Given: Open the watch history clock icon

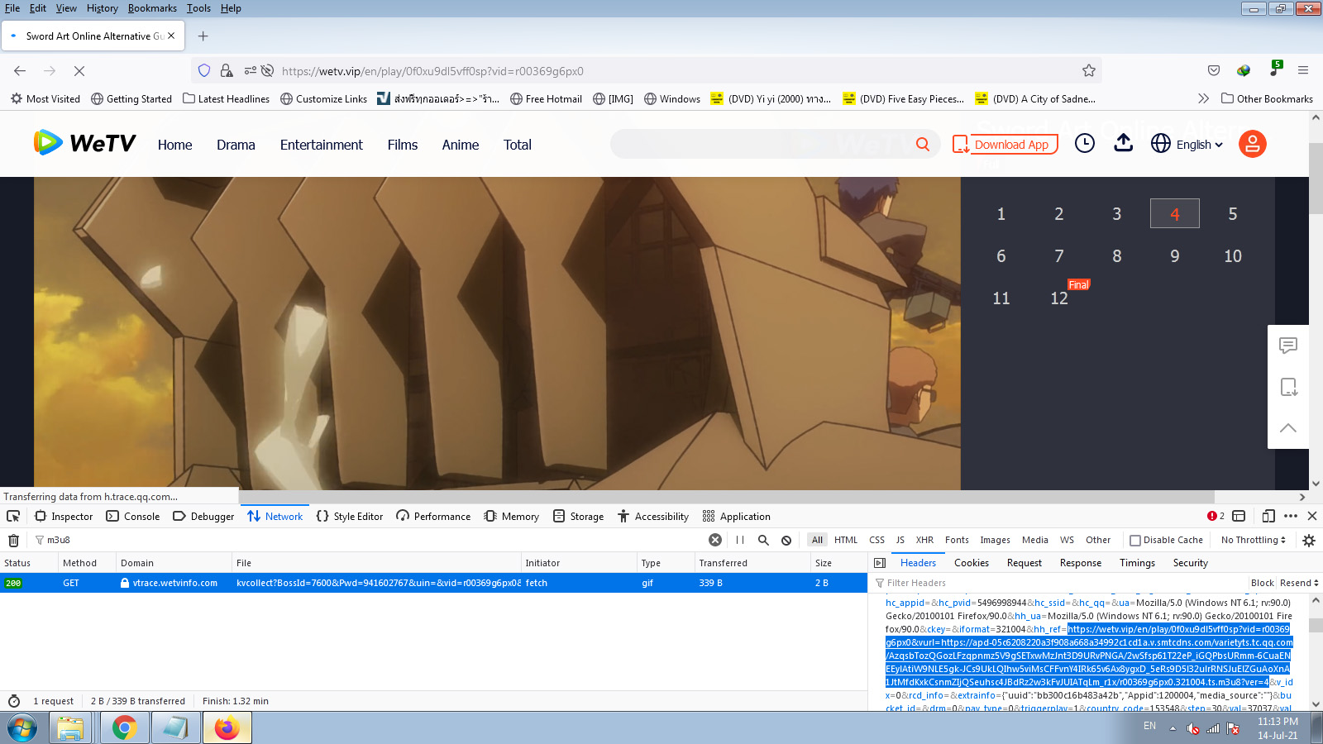Looking at the screenshot, I should pos(1085,144).
